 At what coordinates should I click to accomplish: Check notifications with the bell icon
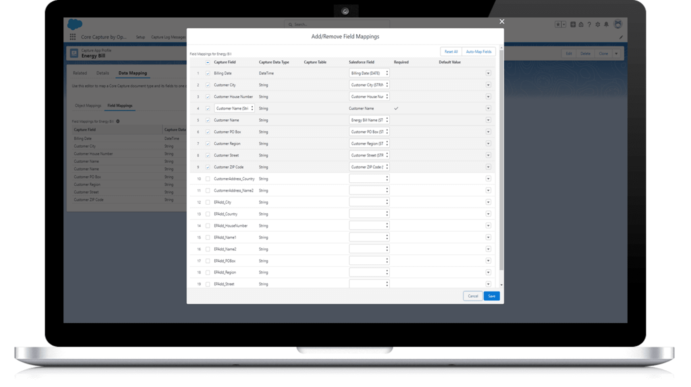607,24
